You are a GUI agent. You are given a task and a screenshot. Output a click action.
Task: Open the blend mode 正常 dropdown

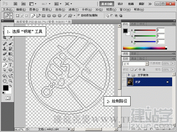coord(135,64)
